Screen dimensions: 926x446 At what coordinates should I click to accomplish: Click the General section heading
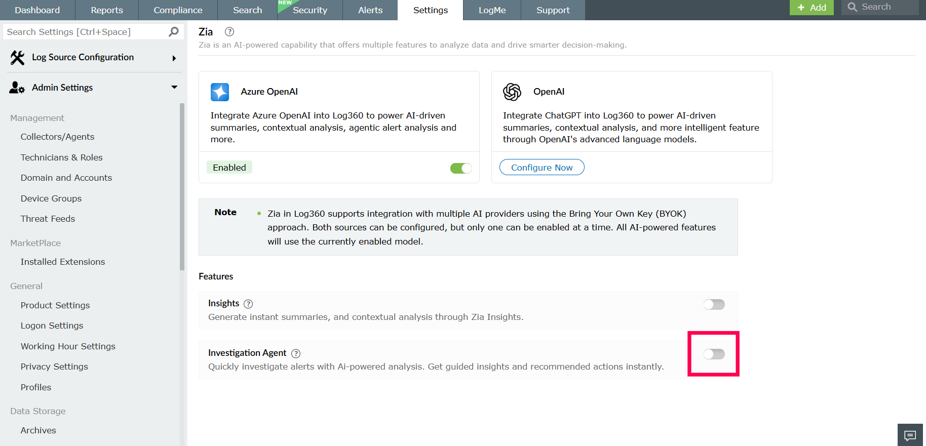26,286
